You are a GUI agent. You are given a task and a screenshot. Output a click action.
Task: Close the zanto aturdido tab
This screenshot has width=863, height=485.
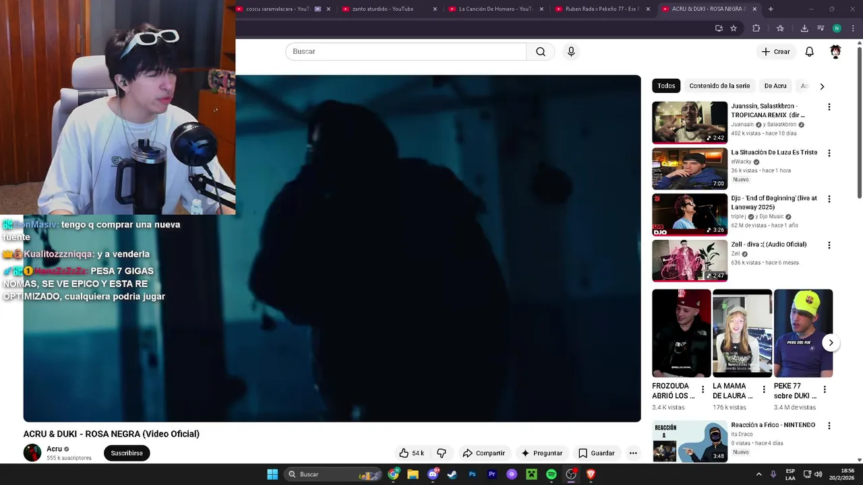tap(435, 9)
